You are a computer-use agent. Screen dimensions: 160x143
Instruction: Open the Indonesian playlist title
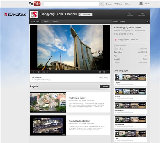(119, 110)
